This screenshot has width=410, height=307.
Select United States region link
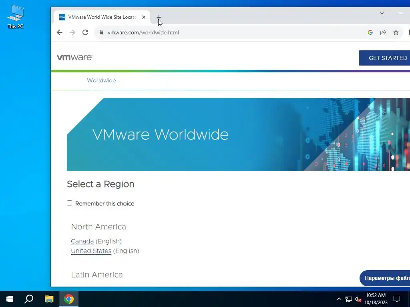click(x=91, y=251)
